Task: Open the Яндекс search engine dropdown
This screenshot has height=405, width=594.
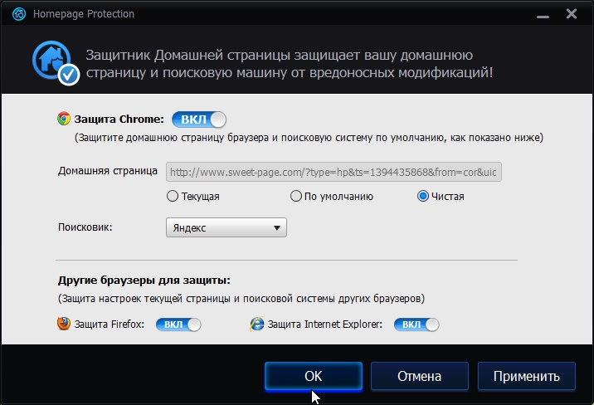Action: point(226,227)
